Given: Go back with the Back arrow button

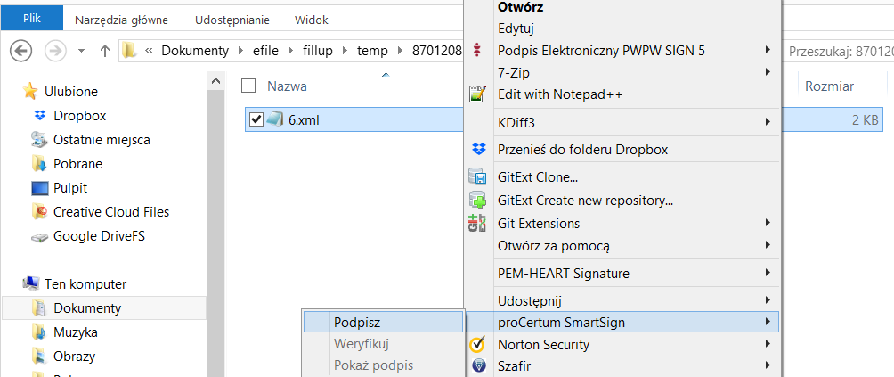Looking at the screenshot, I should point(21,51).
